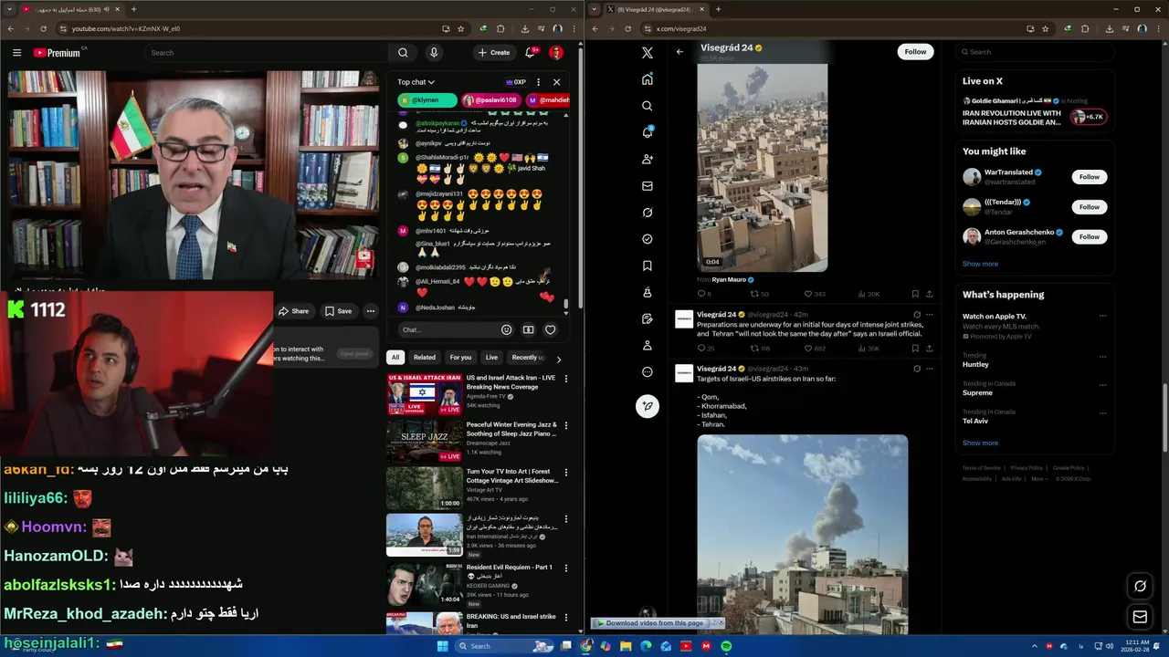
Task: Open chat emoji picker
Action: 507,329
